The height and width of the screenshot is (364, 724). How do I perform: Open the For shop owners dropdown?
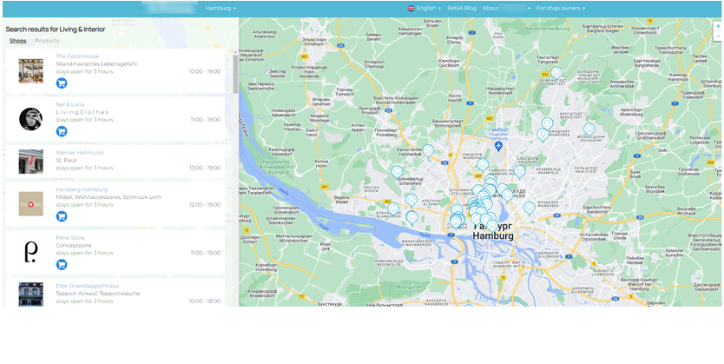[561, 8]
